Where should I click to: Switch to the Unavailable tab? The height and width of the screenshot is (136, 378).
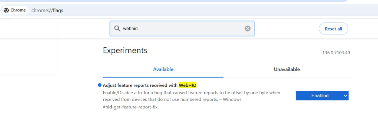coord(287,69)
